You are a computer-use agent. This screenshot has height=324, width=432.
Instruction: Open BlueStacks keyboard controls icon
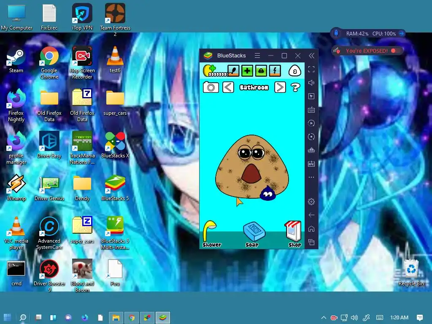pyautogui.click(x=311, y=110)
